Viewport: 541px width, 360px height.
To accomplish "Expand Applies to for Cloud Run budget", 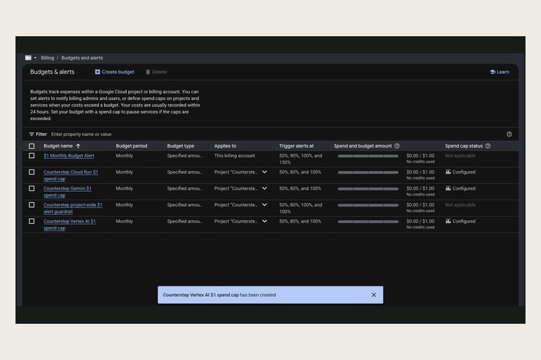I will tap(264, 172).
